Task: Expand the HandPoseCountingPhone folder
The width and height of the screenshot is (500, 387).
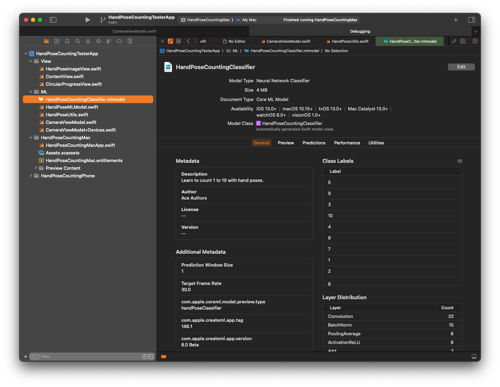Action: tap(31, 176)
